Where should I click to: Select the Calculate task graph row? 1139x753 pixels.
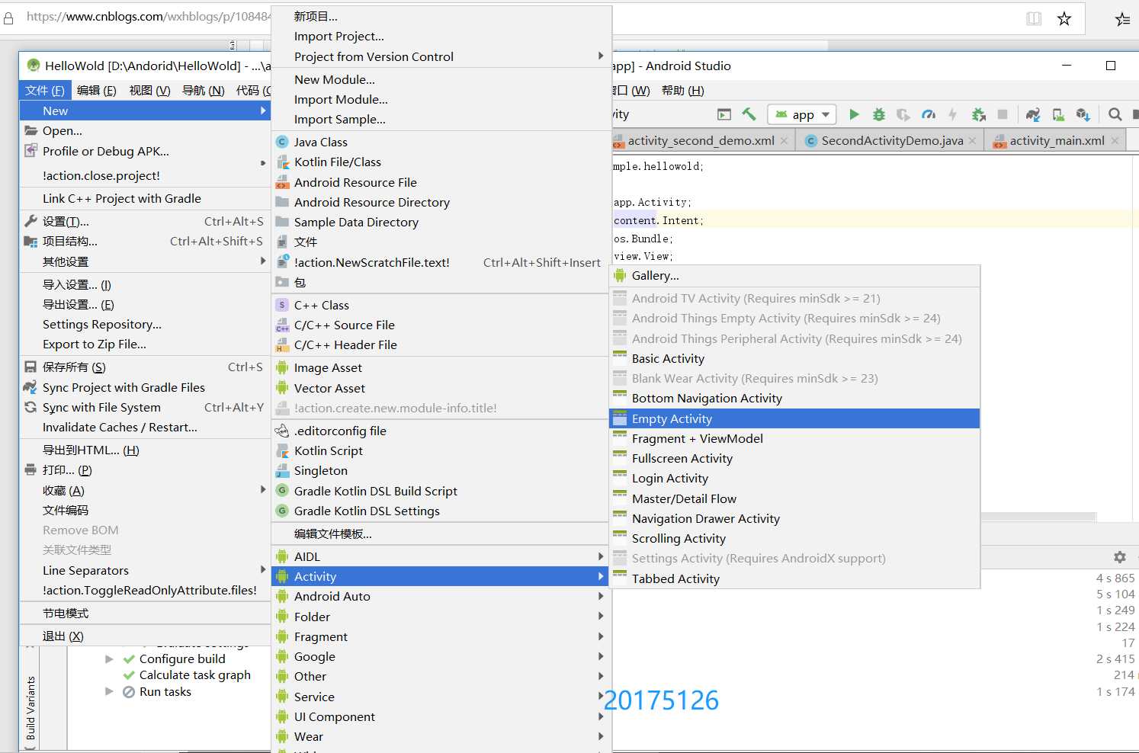194,674
